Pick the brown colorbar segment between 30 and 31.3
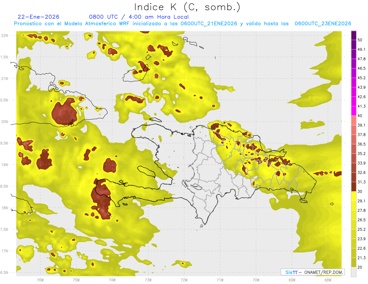 point(354,187)
